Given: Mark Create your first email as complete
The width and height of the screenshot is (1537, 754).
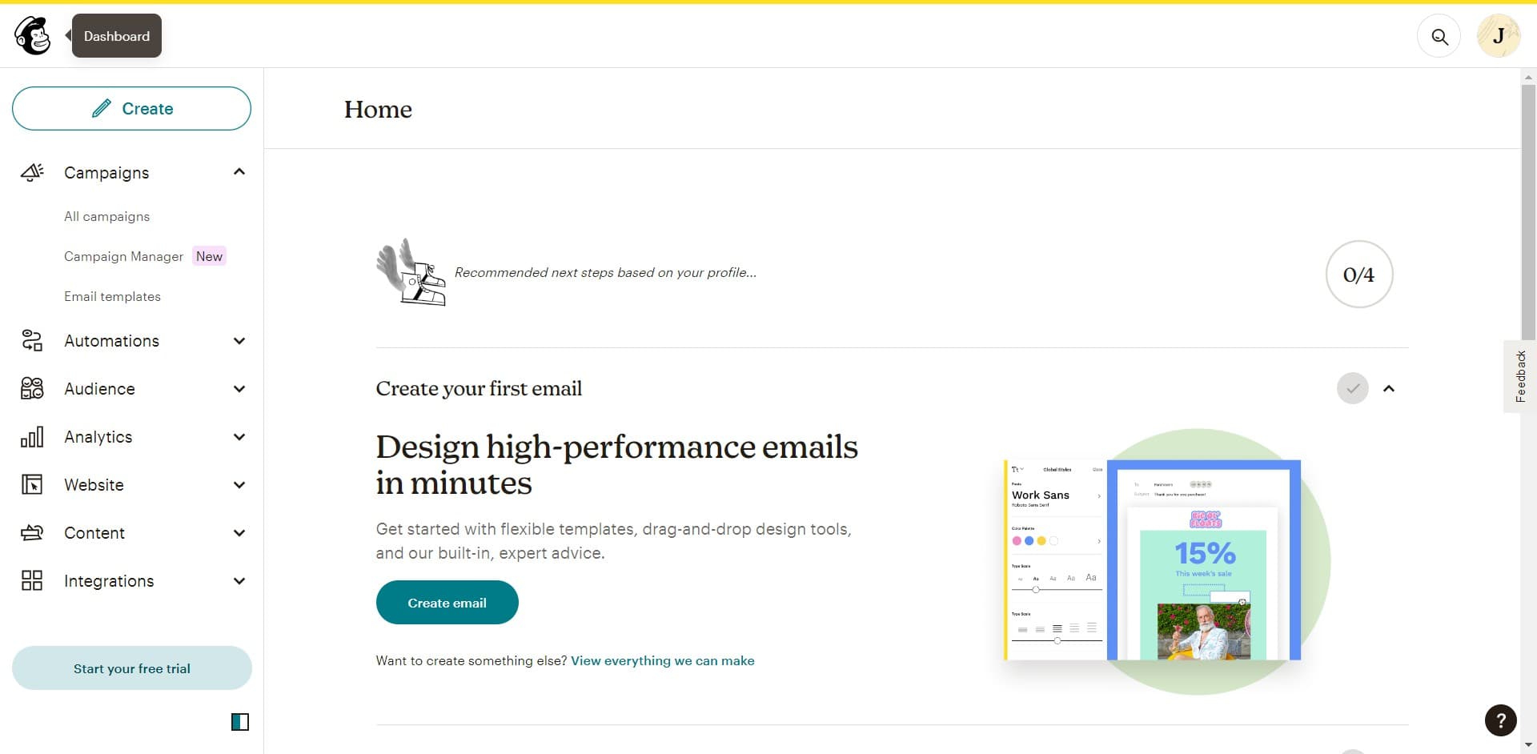Looking at the screenshot, I should click(x=1352, y=388).
